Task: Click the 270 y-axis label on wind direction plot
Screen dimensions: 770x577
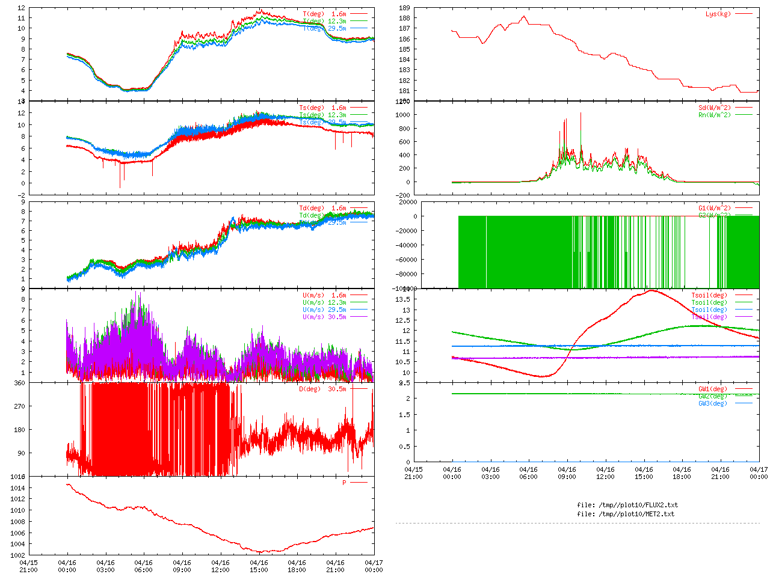Action: pyautogui.click(x=20, y=406)
